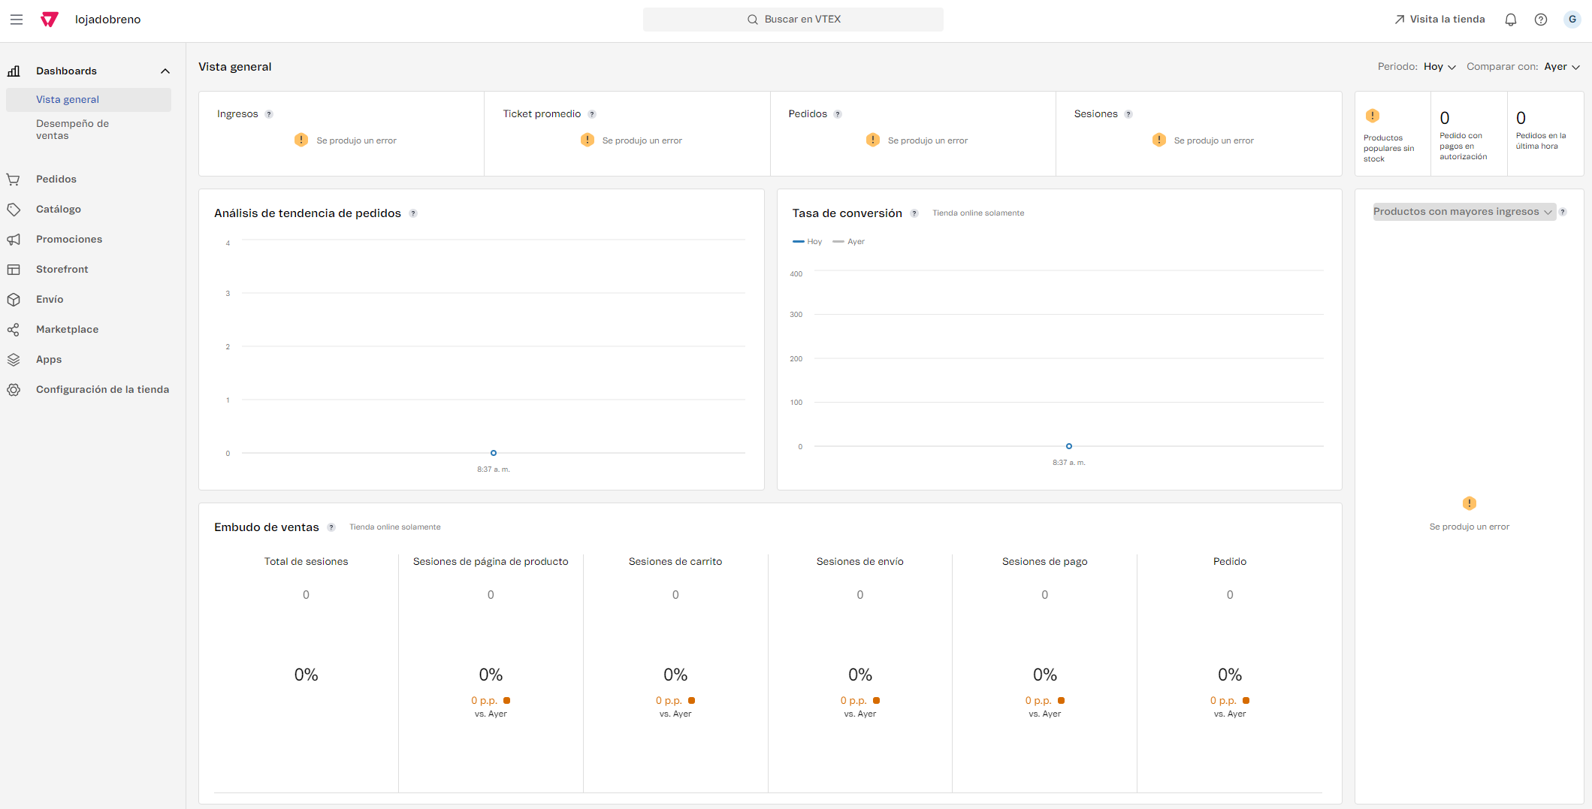Click the VTEX logo icon

tap(50, 20)
